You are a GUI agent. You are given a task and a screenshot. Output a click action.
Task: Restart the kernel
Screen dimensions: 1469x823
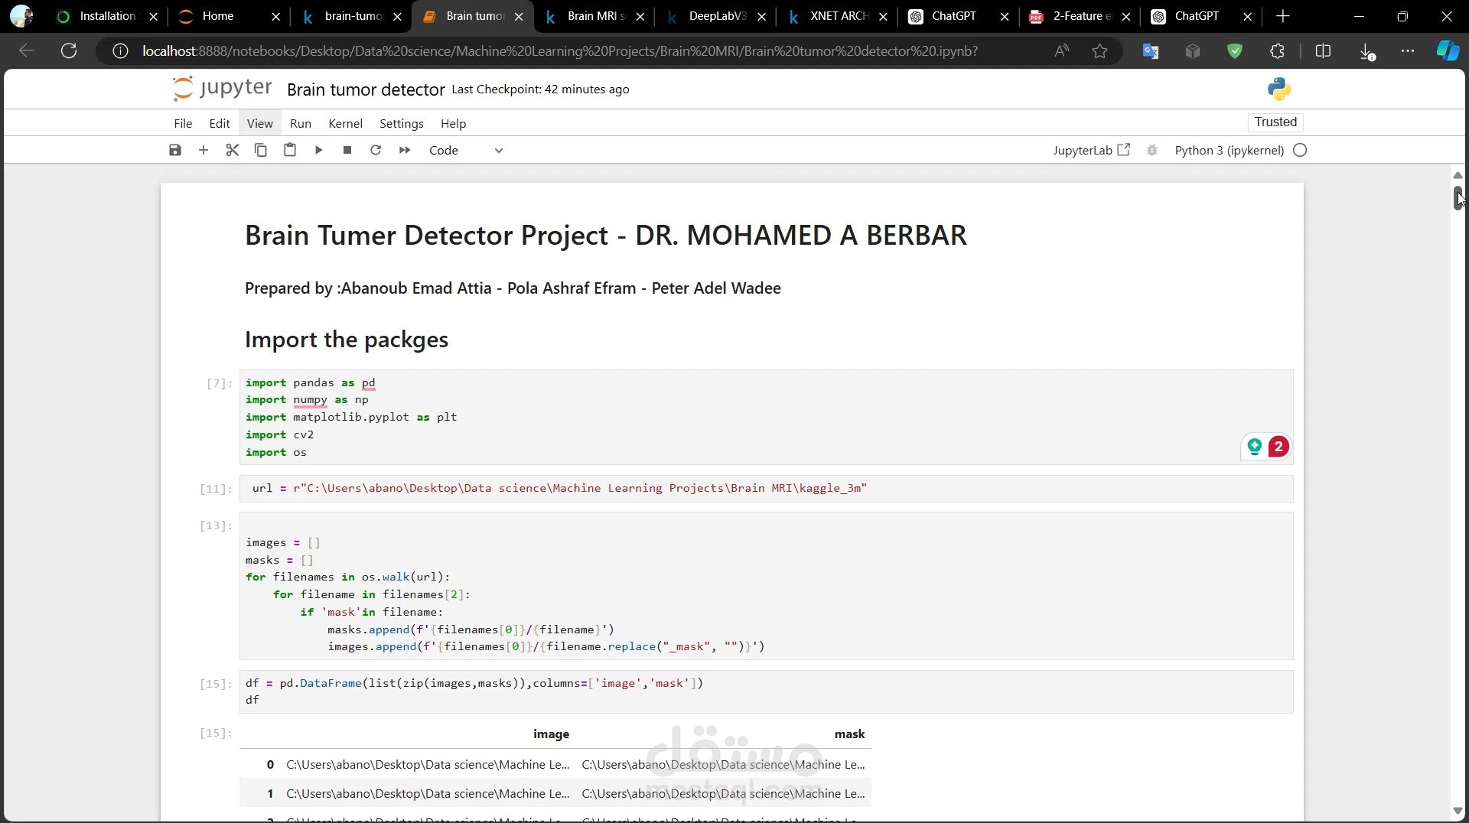pos(376,150)
